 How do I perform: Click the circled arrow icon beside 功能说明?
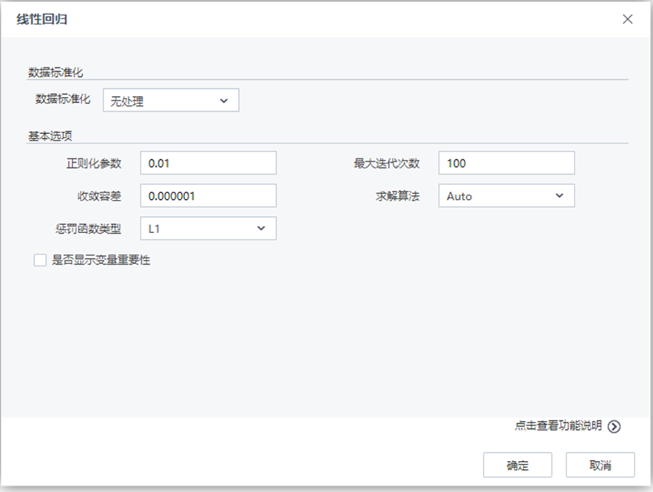click(614, 427)
